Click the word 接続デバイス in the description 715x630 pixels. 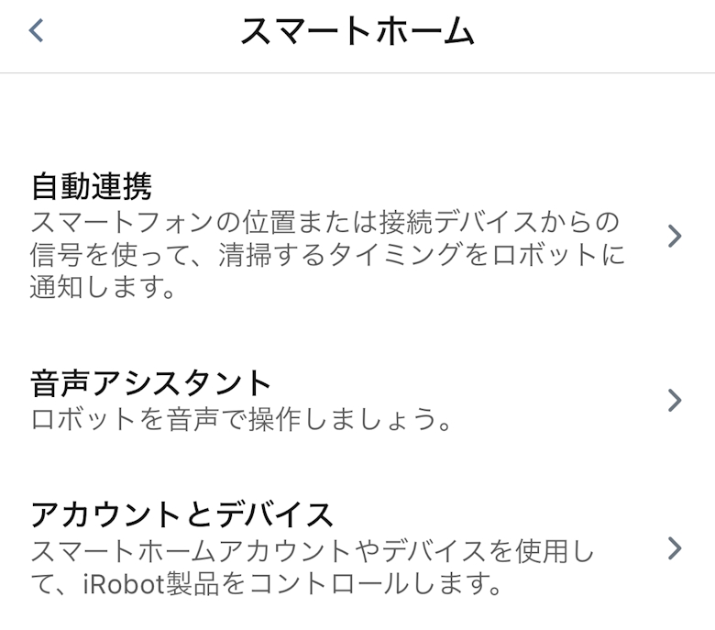[x=460, y=223]
